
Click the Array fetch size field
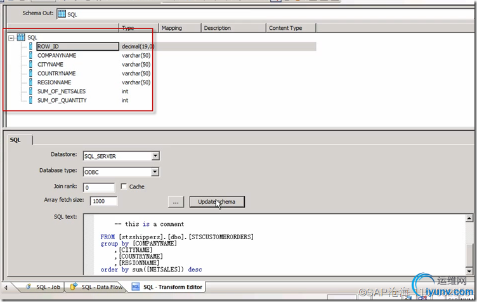pos(103,201)
